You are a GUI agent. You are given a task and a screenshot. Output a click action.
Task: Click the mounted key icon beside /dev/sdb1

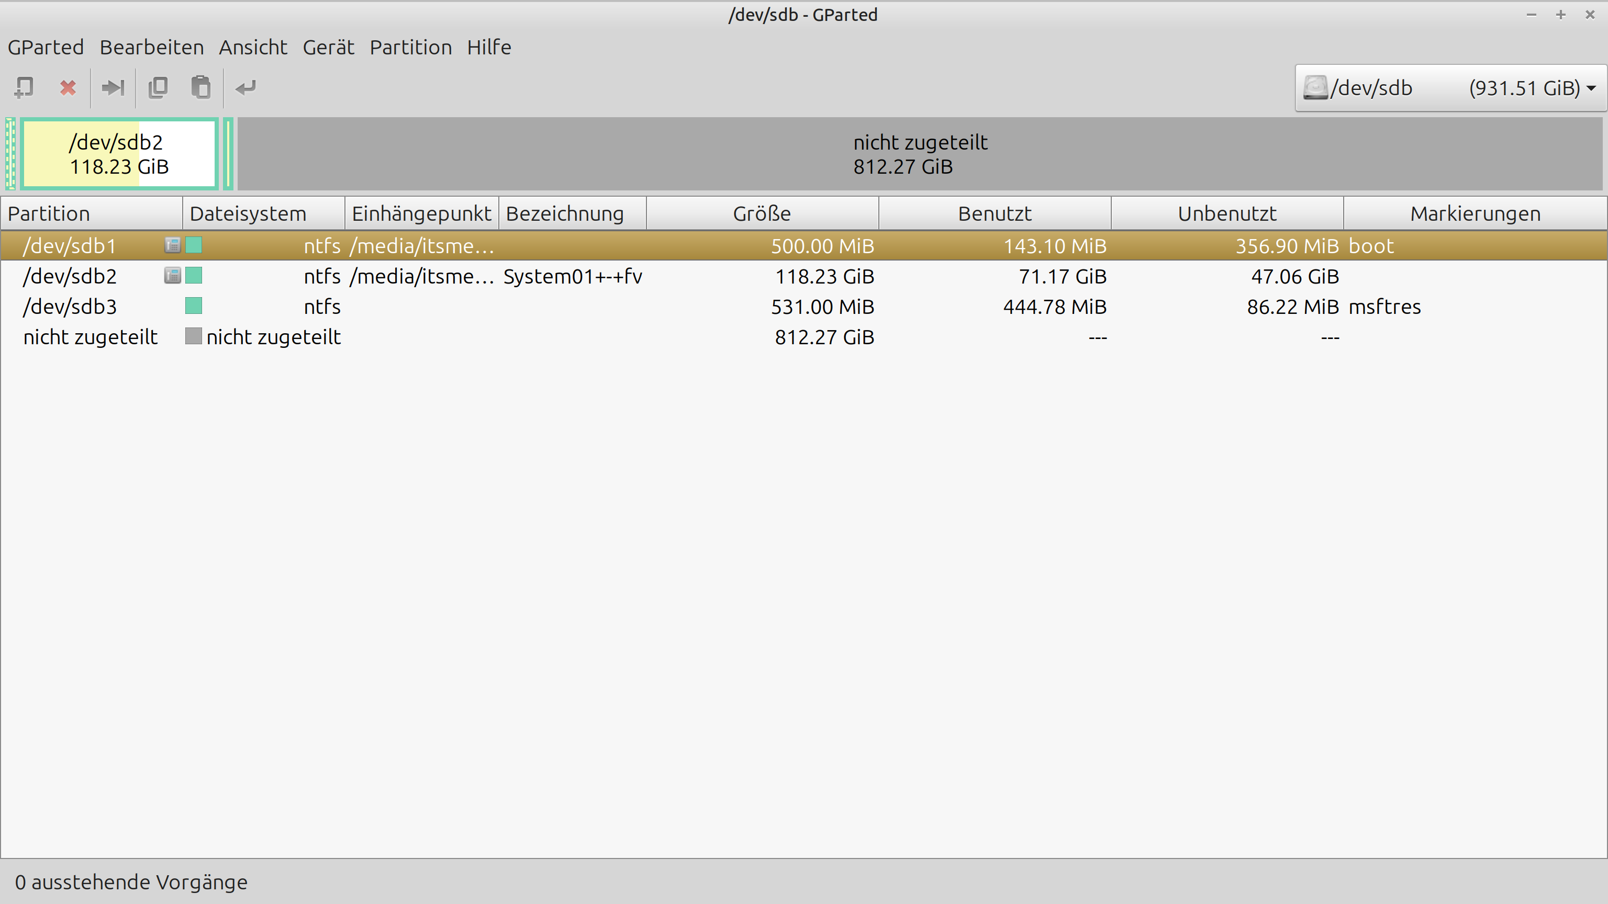172,246
